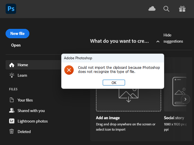The image size is (194, 145).
Task: Open the What's New gift icon
Action: (x=182, y=9)
